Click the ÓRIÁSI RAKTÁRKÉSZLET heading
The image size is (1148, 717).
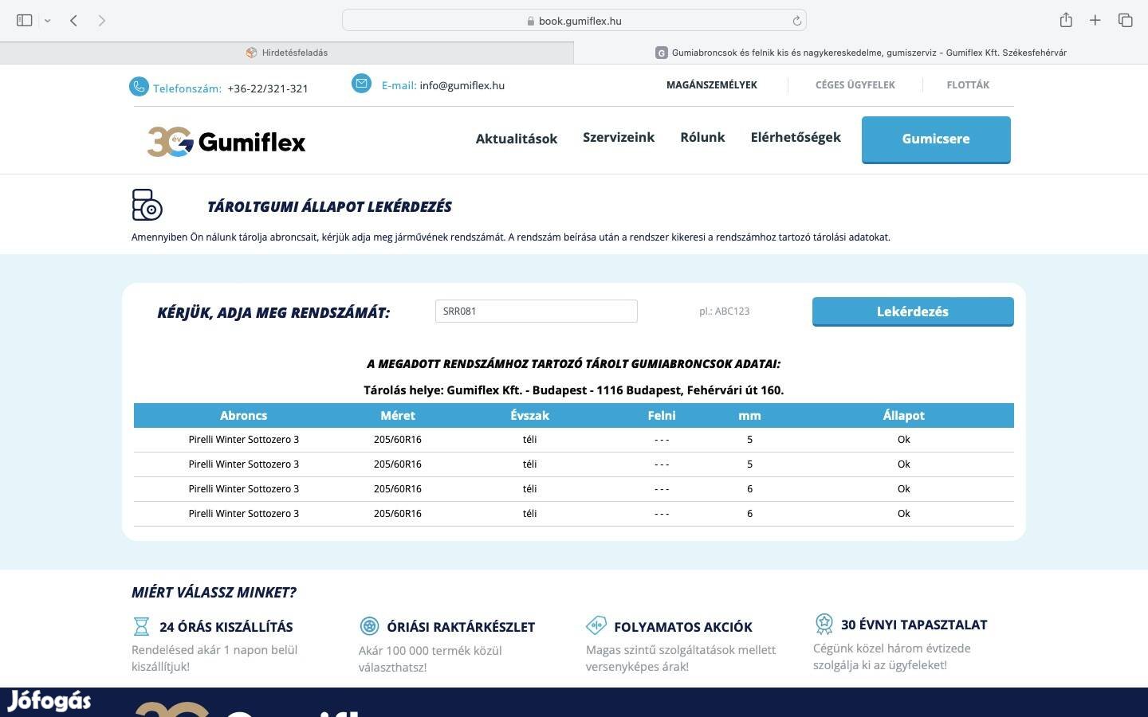pos(461,627)
